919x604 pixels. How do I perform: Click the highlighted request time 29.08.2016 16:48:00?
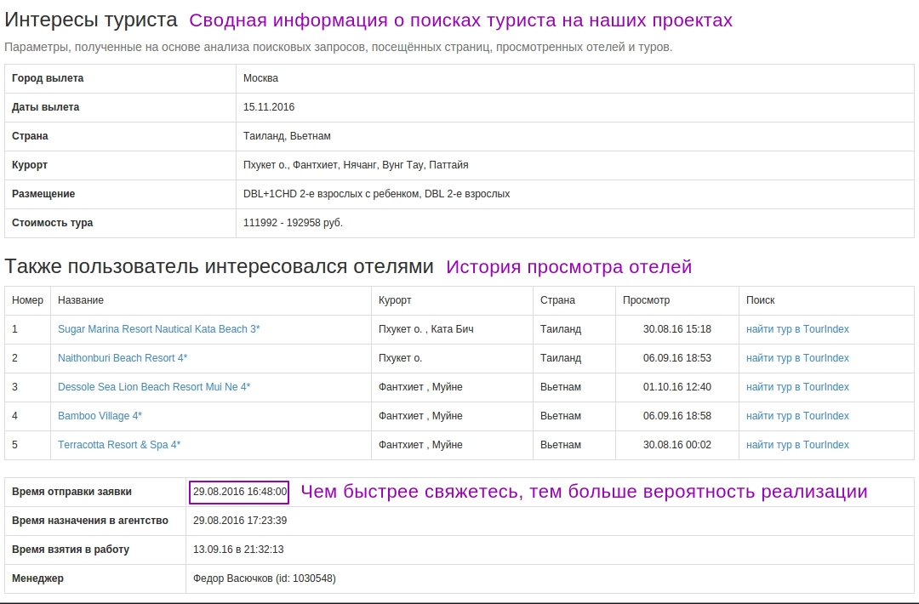coord(240,492)
